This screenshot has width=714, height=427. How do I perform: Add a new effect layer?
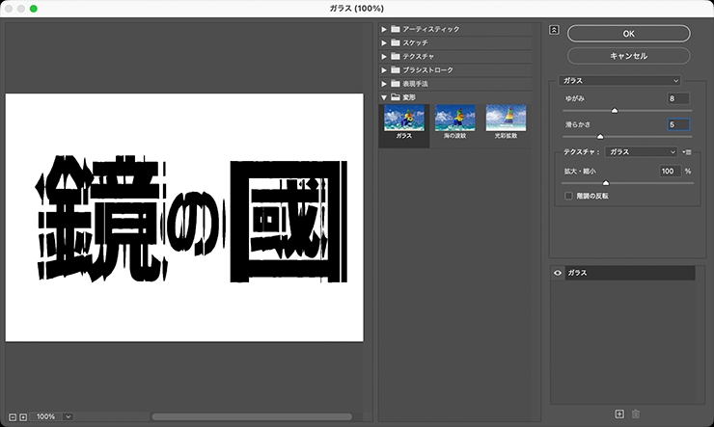619,414
